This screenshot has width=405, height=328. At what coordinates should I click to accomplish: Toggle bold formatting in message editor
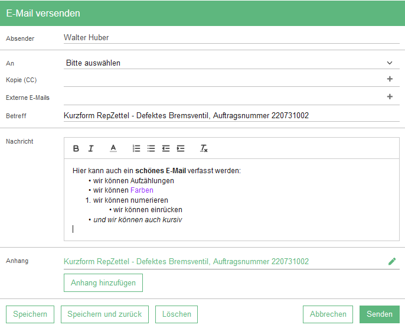[x=76, y=148]
